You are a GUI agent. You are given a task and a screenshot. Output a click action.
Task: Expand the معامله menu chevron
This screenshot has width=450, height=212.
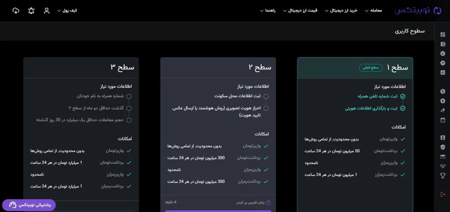(367, 11)
